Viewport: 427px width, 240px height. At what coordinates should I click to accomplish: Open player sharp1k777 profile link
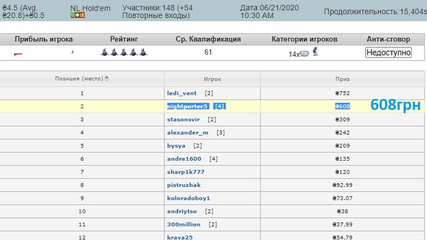tap(185, 172)
